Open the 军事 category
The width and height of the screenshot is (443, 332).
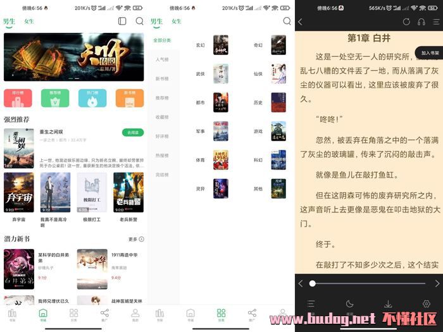pyautogui.click(x=212, y=132)
